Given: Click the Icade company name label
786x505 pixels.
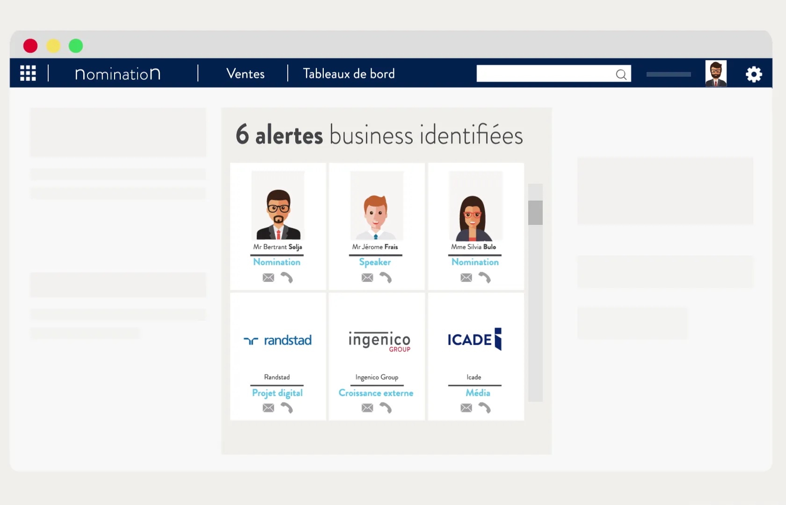Looking at the screenshot, I should 474,377.
